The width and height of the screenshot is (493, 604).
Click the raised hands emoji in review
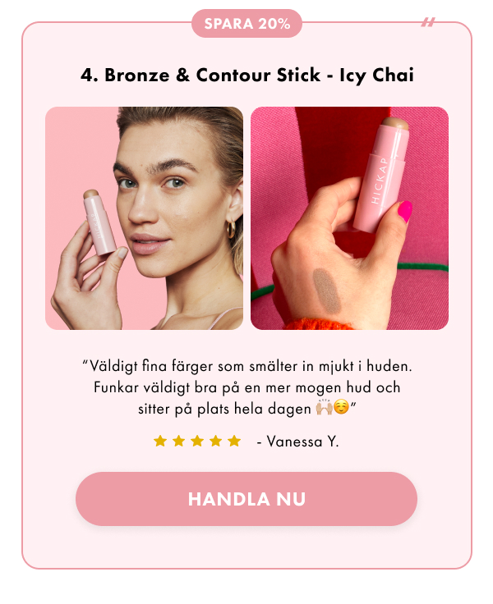(x=324, y=407)
